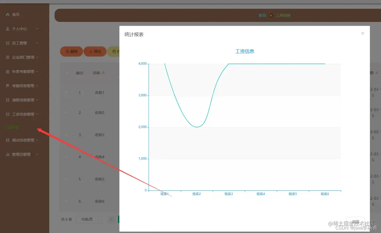Click the 名称3 table cell
The width and height of the screenshot is (381, 233).
coord(99,135)
